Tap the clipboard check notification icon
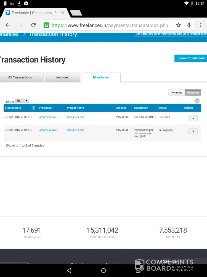The width and height of the screenshot is (207, 277). point(26,3)
